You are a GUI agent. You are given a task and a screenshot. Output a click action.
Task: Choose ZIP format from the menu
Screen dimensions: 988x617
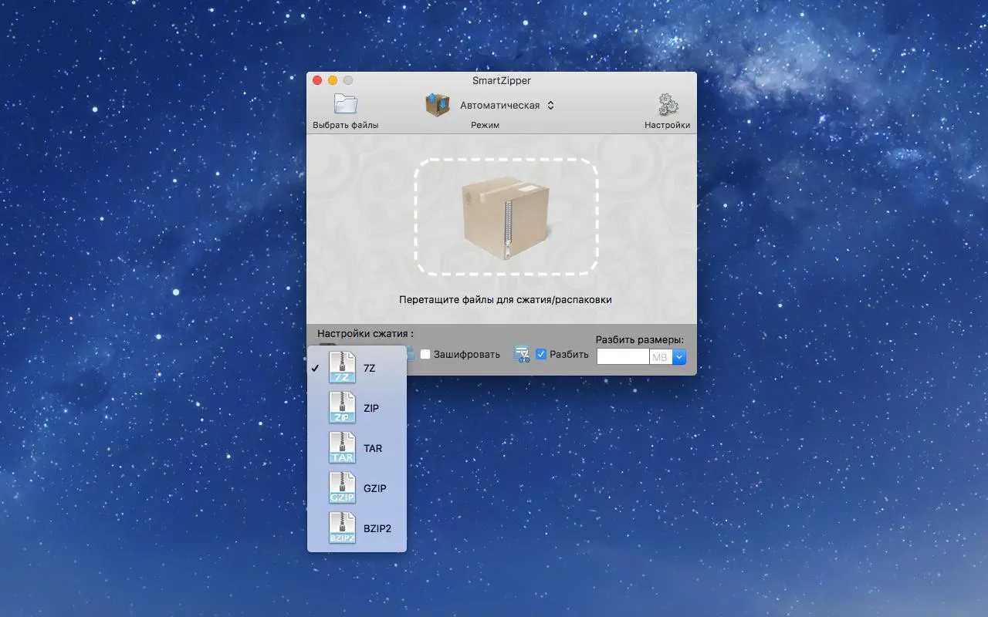coord(371,408)
